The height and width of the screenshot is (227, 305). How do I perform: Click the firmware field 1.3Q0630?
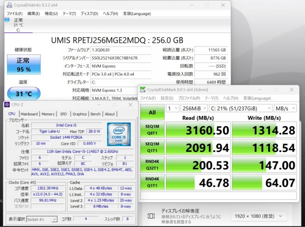[x=120, y=50]
